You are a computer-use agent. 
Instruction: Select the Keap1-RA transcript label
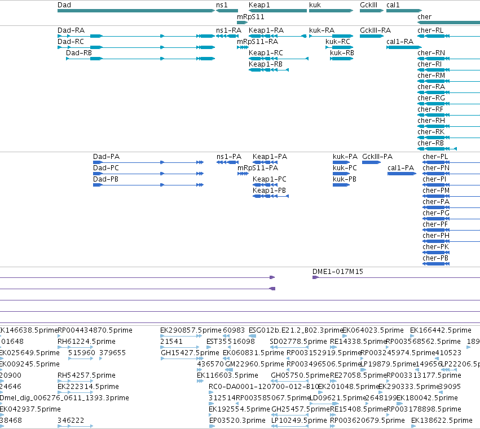pos(266,30)
